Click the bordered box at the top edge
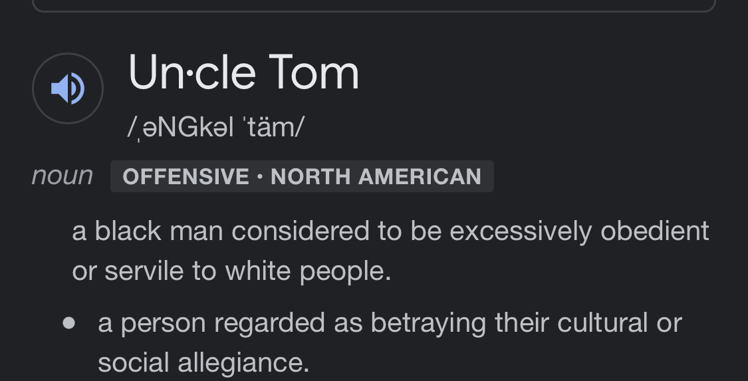 pos(374,6)
